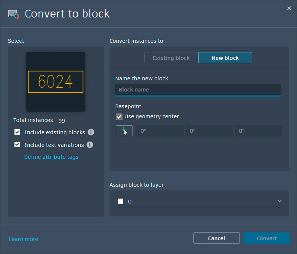
Task: Click the Convert to block title icon
Action: point(13,14)
